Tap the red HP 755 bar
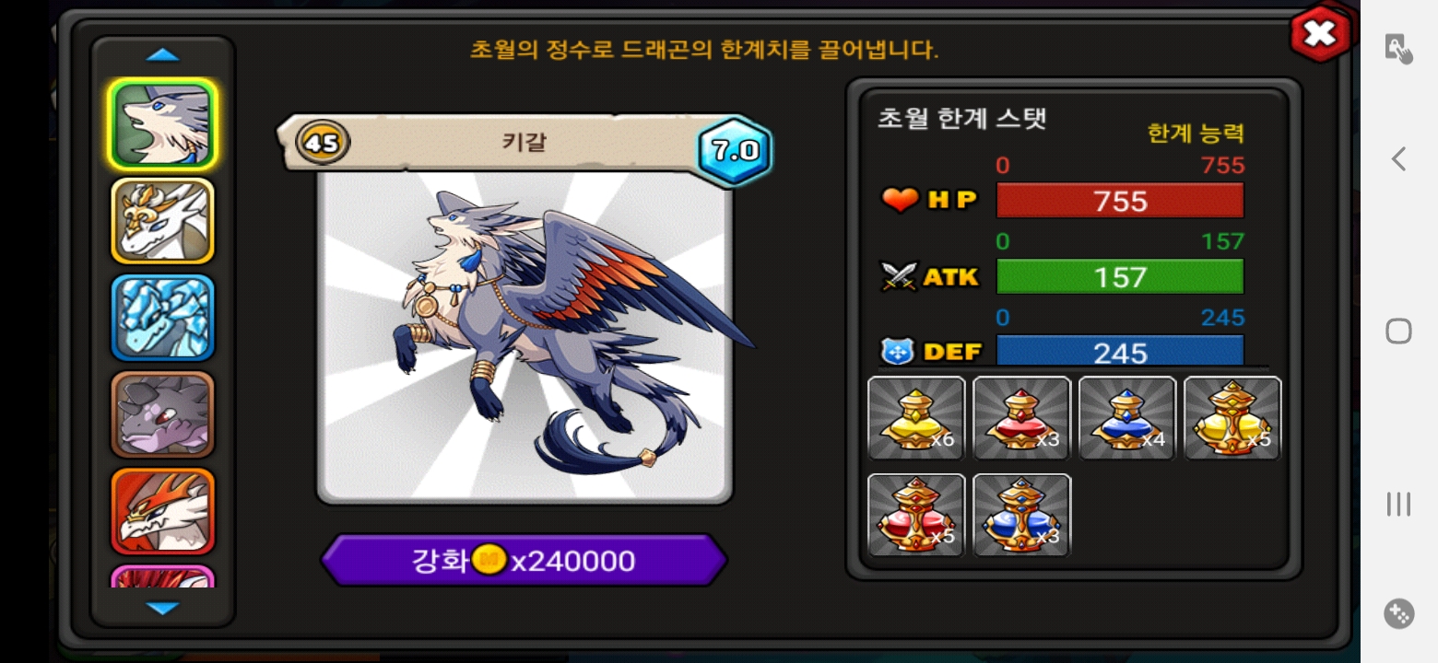The width and height of the screenshot is (1438, 663). (x=1120, y=201)
